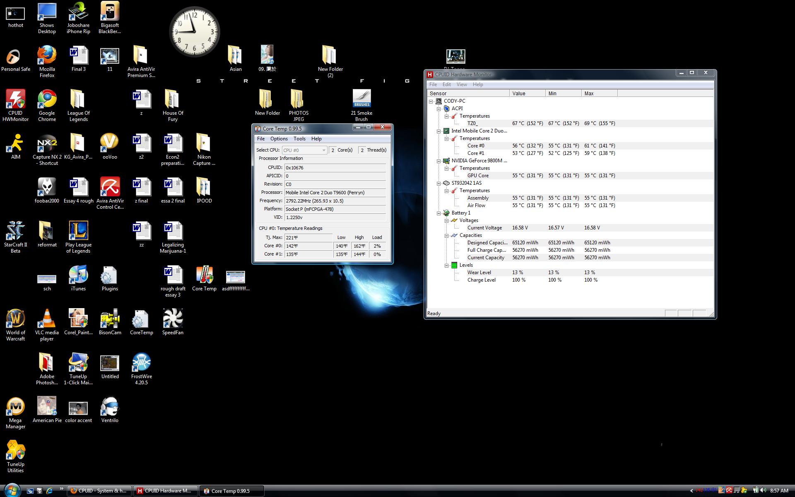The height and width of the screenshot is (497, 795).
Task: Open the Mozilla Firefox desktop shortcut
Action: 47,61
